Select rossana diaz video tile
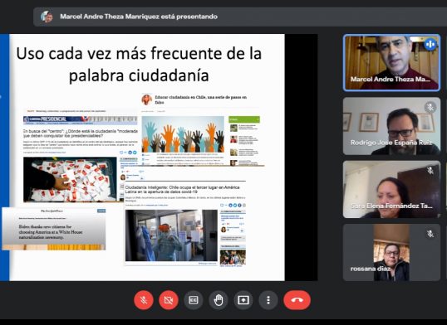The height and width of the screenshot is (325, 447). coord(391,252)
